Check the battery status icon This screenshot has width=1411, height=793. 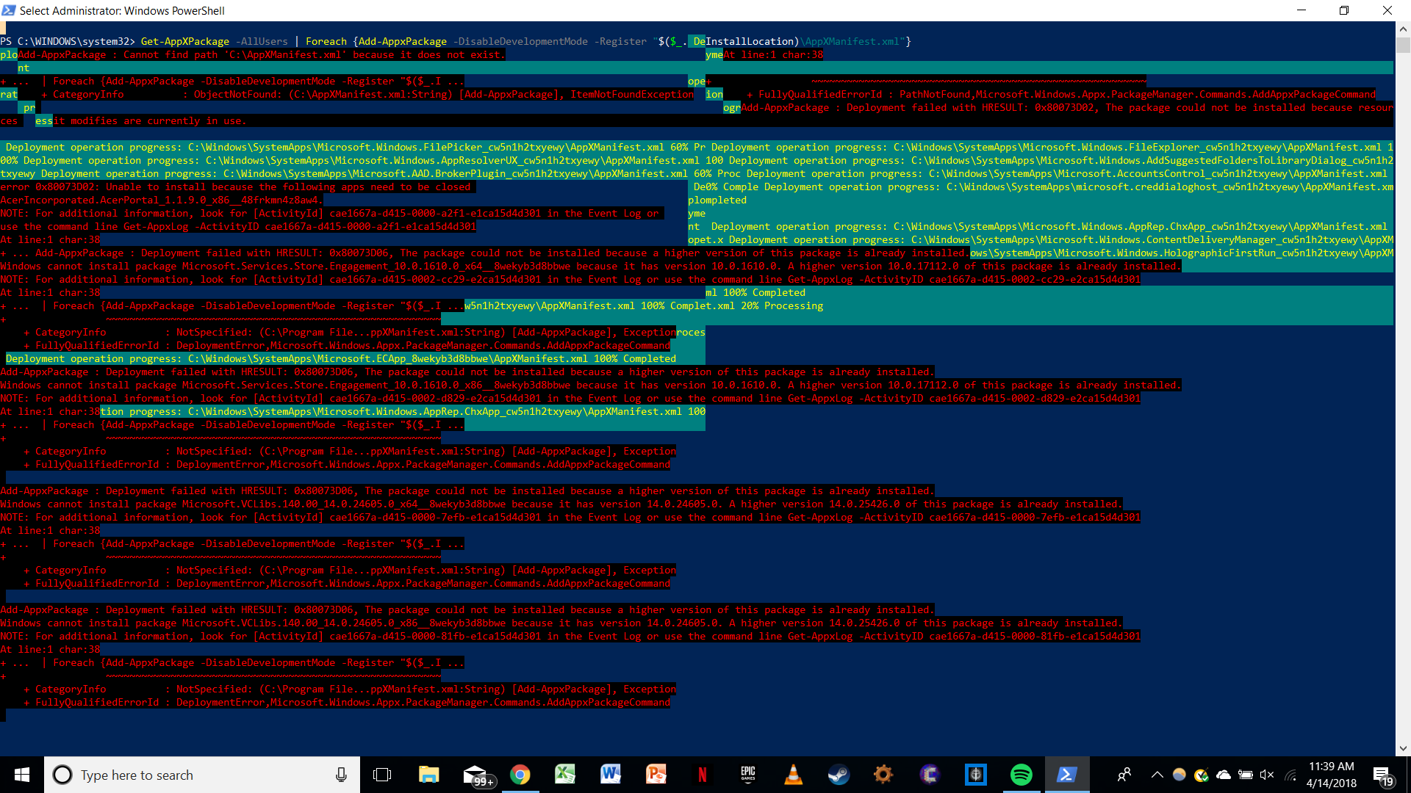1246,775
